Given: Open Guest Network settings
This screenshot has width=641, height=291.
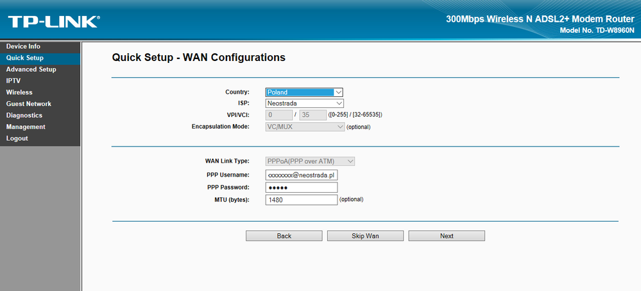Looking at the screenshot, I should 29,104.
